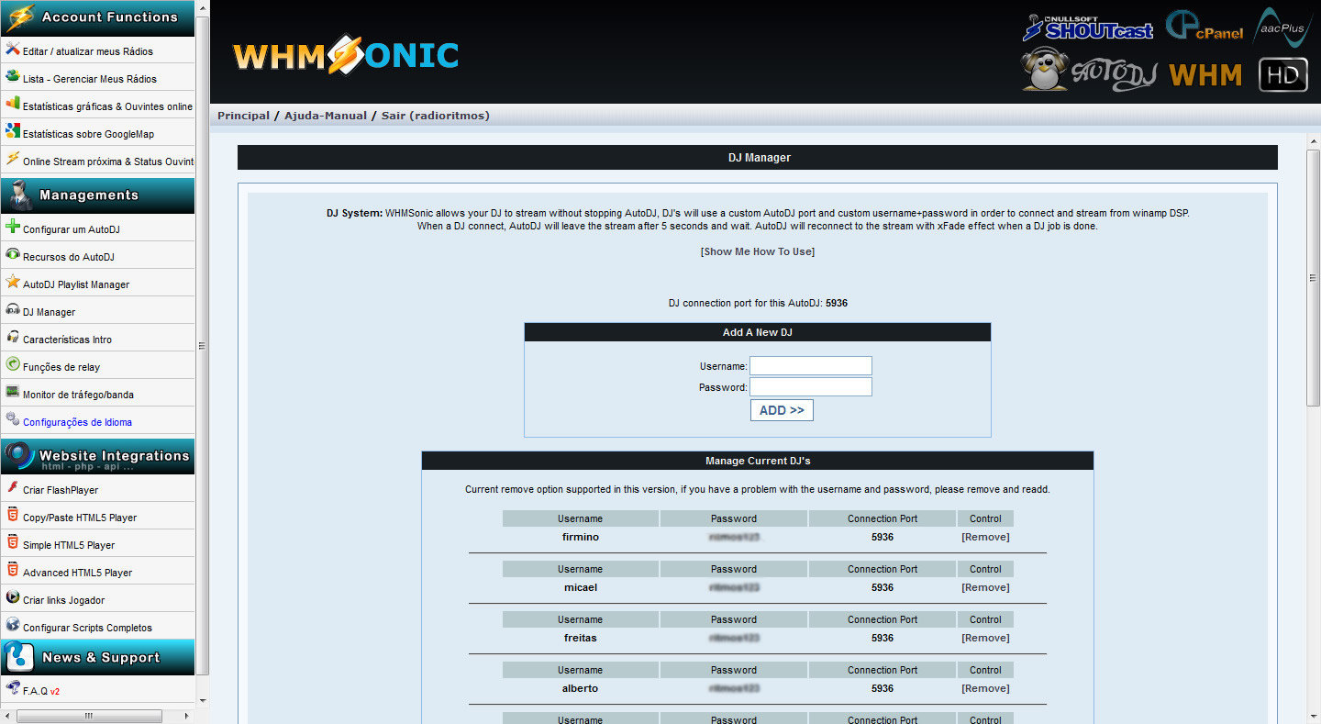Viewport: 1321px width, 724px height.
Task: Click the icon beside F.A.Q v2
Action: click(x=12, y=687)
